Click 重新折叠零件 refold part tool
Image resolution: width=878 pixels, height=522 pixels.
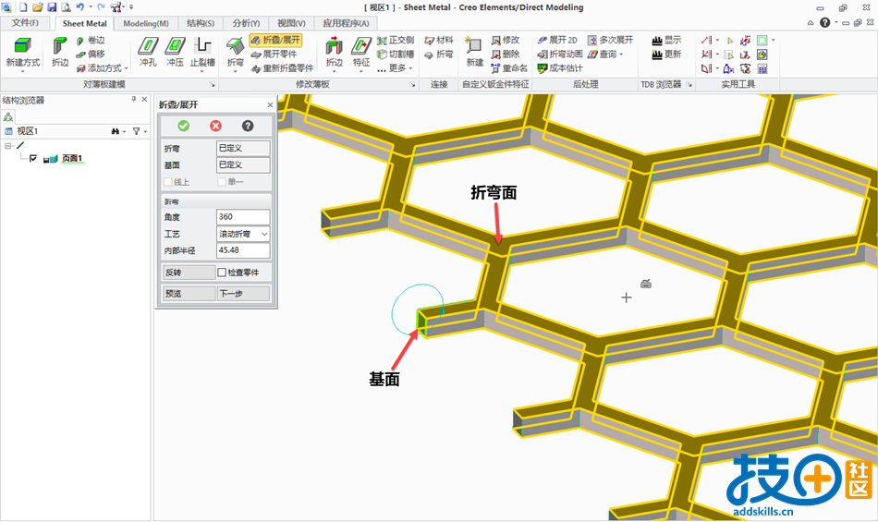tap(282, 68)
